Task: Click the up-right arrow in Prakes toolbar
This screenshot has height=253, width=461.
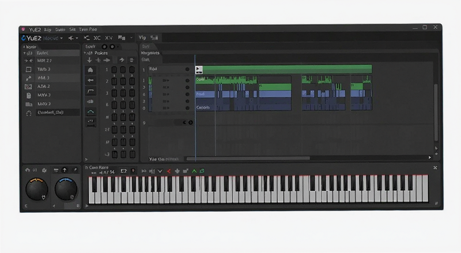Action: (x=122, y=60)
